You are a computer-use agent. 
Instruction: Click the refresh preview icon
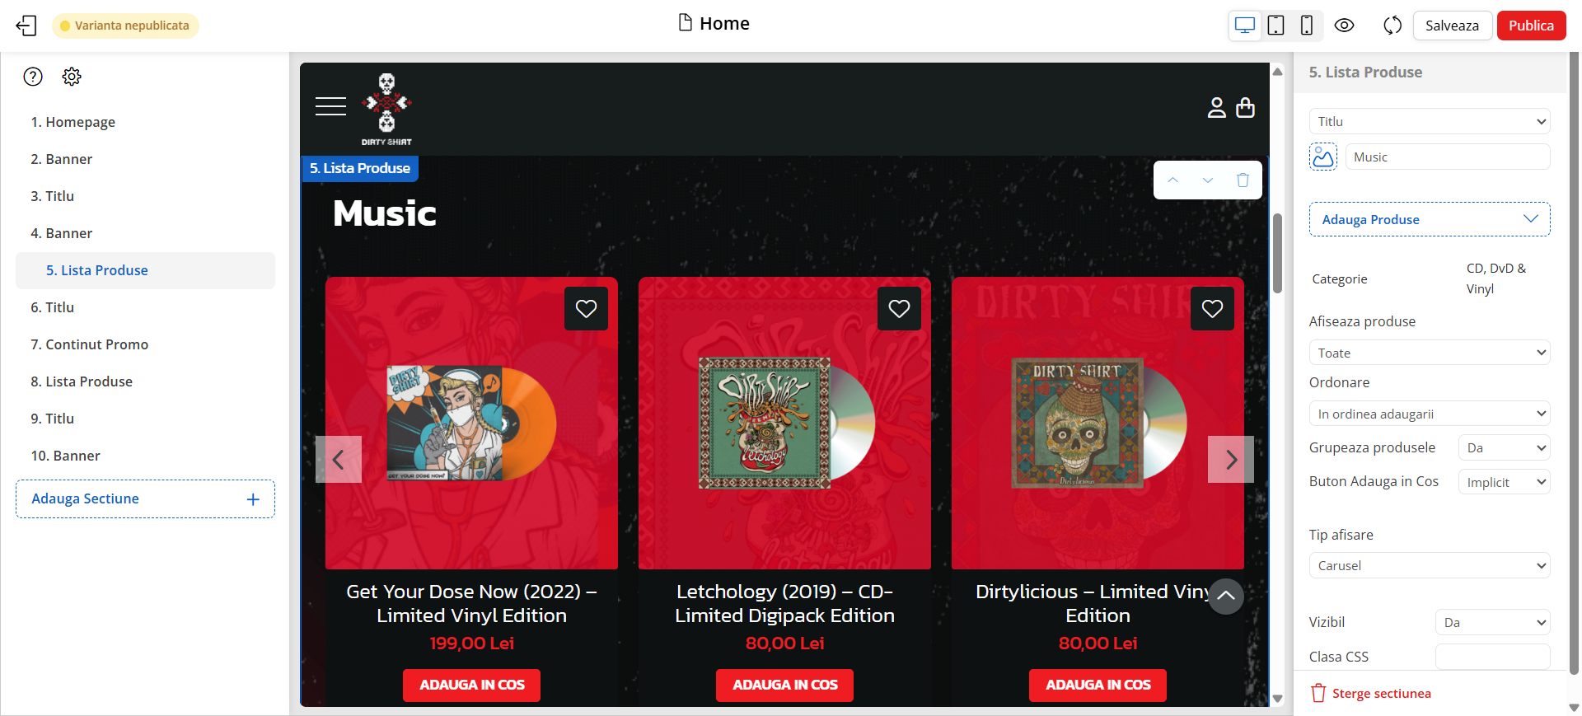click(1392, 26)
